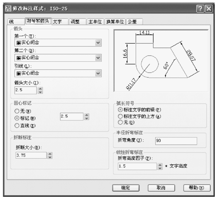Select 无 (O) under 弧长符号
217x199 pixels.
coord(126,122)
